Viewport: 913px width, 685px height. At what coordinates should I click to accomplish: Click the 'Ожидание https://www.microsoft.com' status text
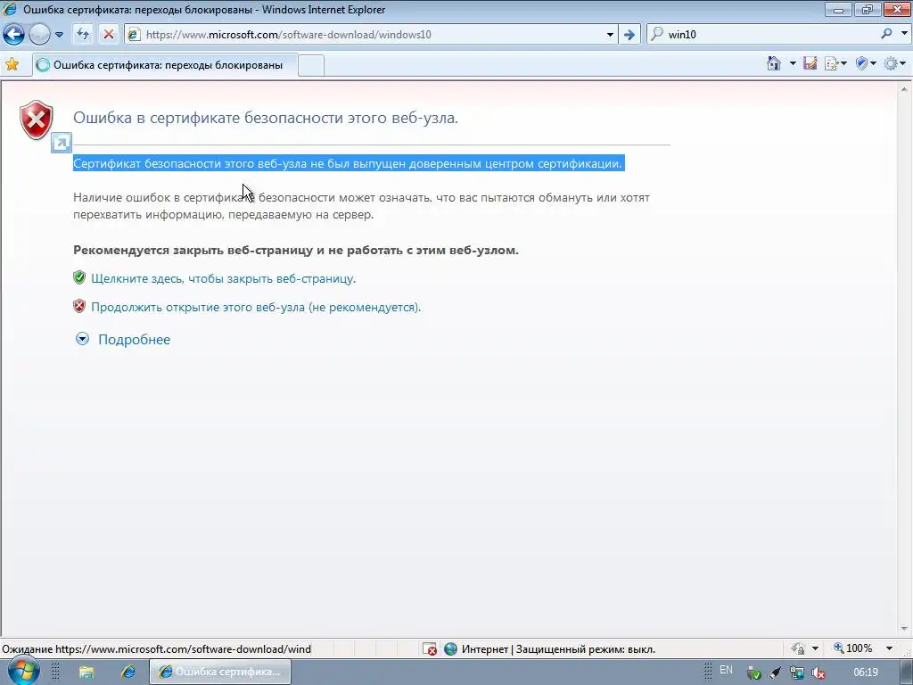pyautogui.click(x=157, y=649)
